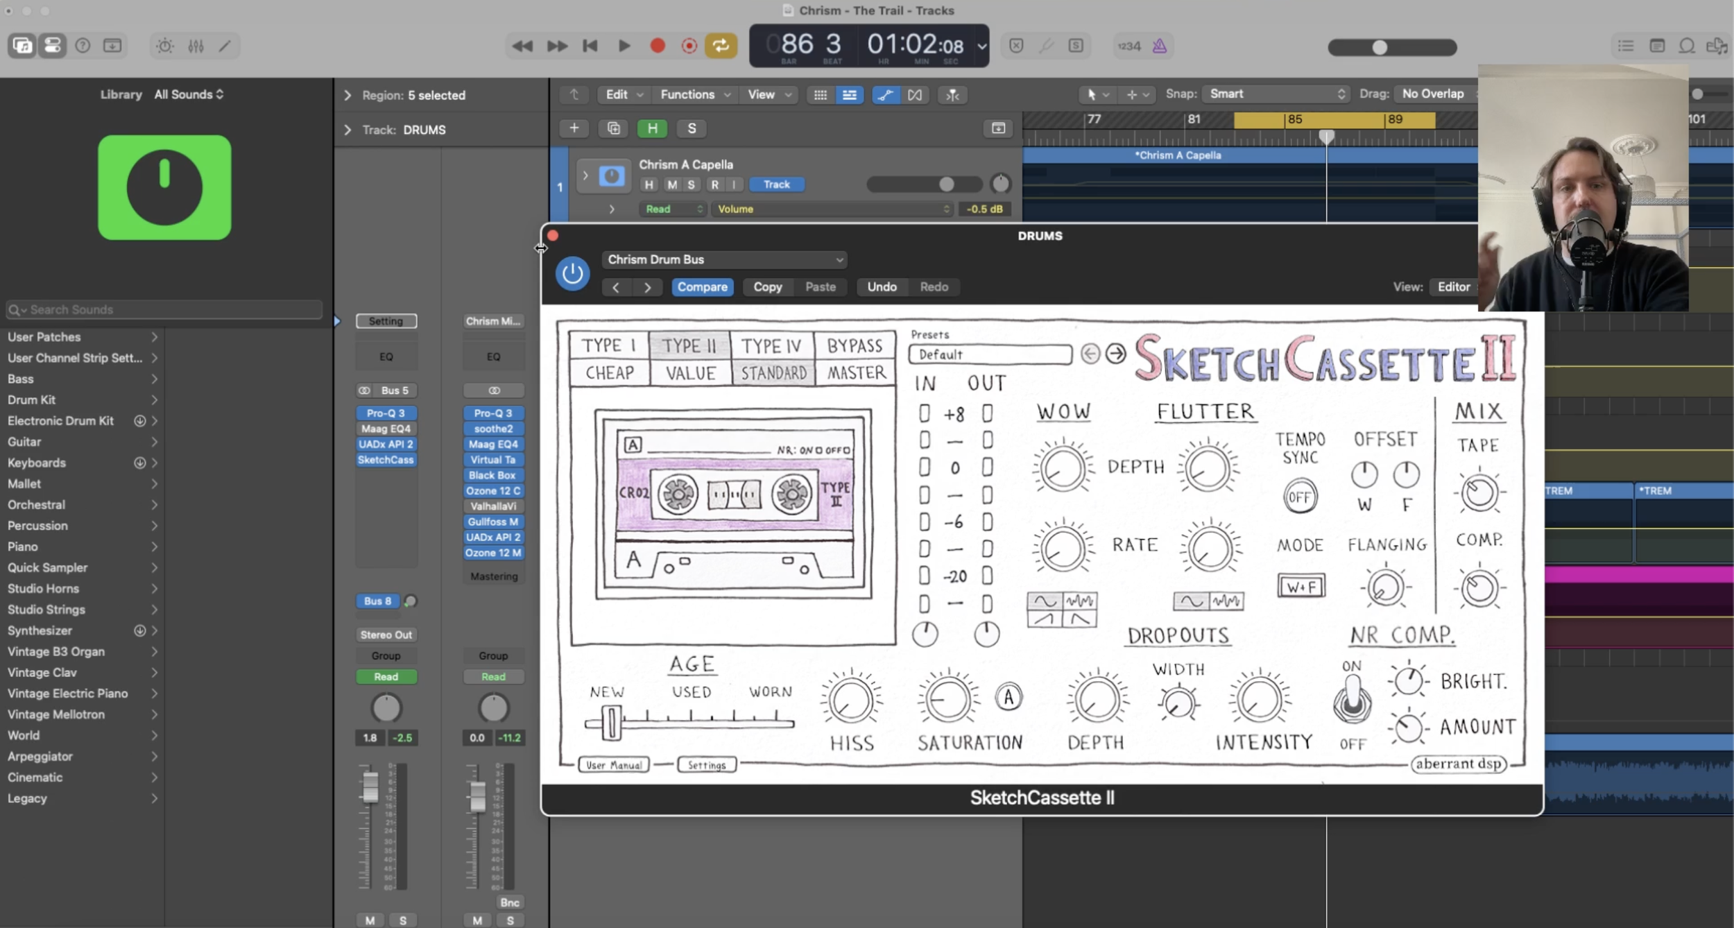Click the next preset arrow in SketchCassette
1734x928 pixels.
pos(1115,354)
